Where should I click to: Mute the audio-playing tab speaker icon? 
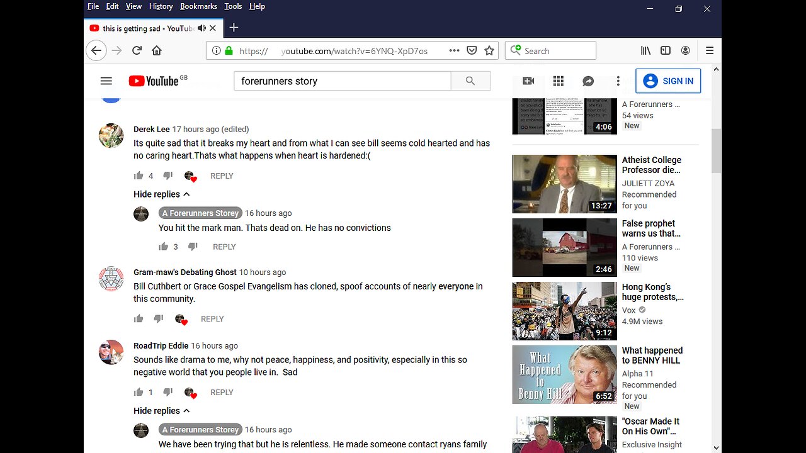point(201,28)
